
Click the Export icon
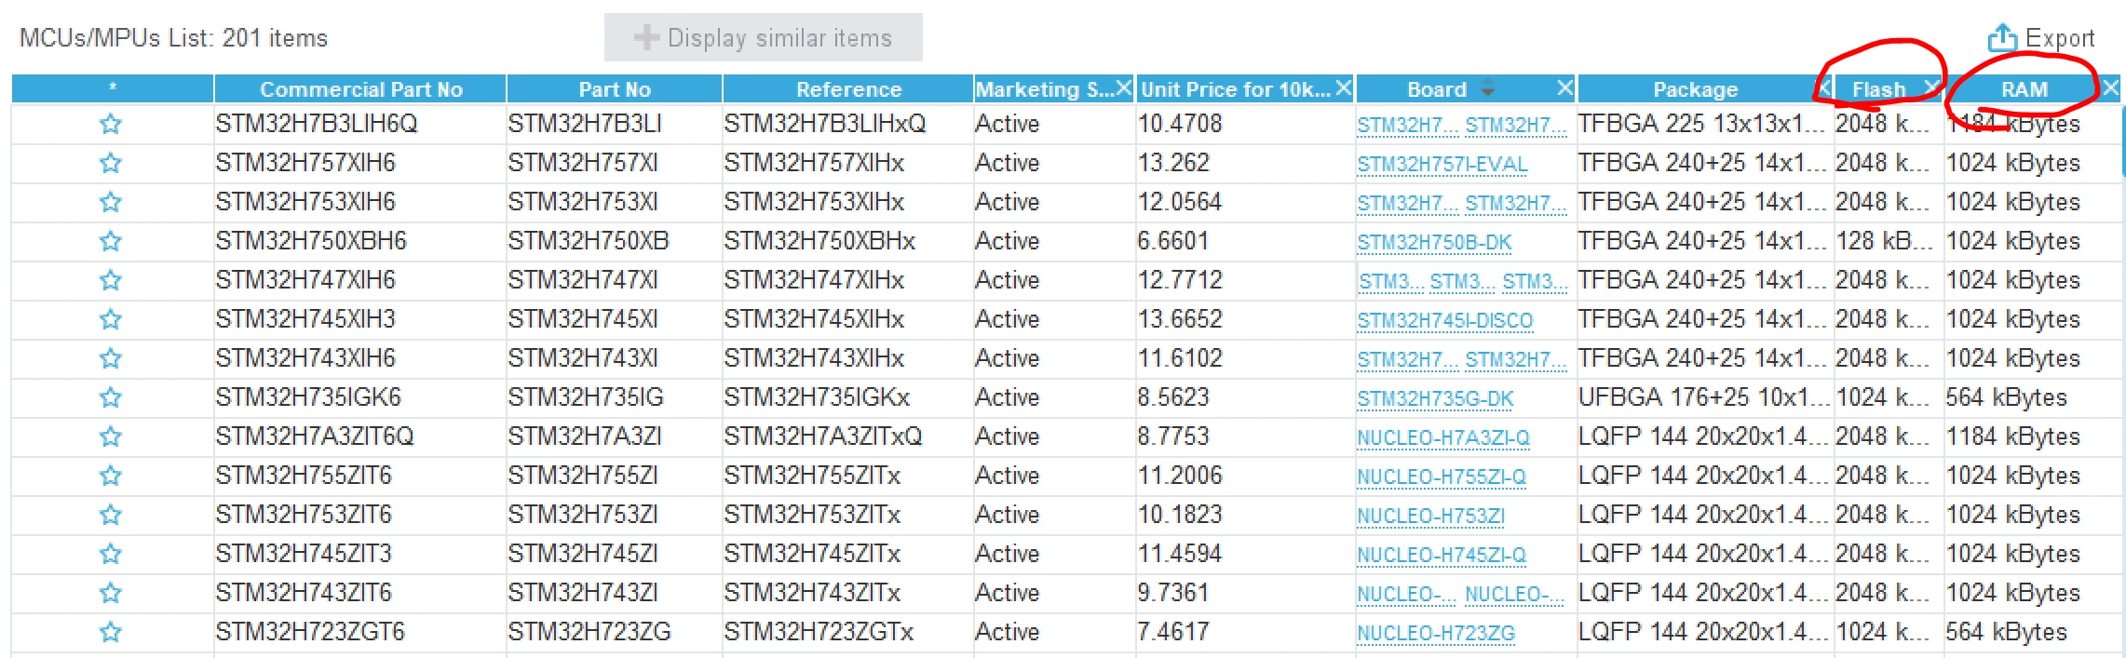click(2002, 37)
